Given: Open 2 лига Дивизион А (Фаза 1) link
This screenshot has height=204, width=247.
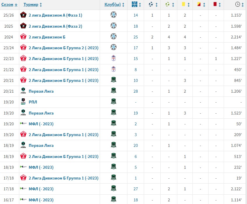Looking at the screenshot, I should [55, 15].
